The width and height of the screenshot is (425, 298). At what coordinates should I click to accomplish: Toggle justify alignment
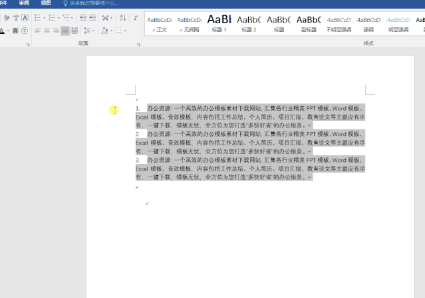[x=65, y=31]
